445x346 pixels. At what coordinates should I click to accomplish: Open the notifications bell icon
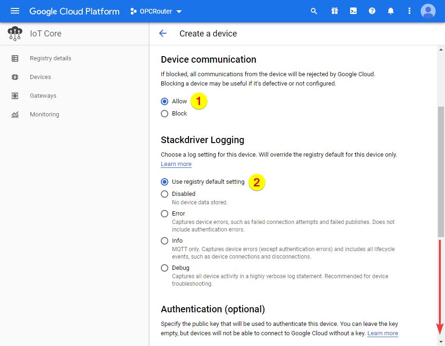click(390, 11)
